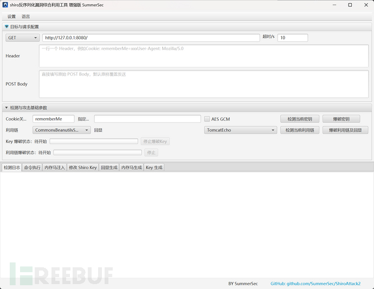
Task: Open the 设置 menu
Action: point(11,16)
